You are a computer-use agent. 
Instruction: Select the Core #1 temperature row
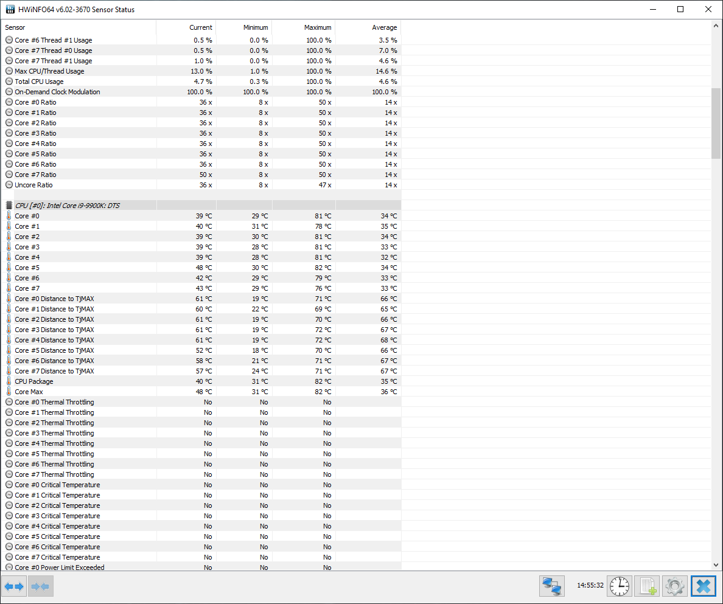(x=201, y=226)
